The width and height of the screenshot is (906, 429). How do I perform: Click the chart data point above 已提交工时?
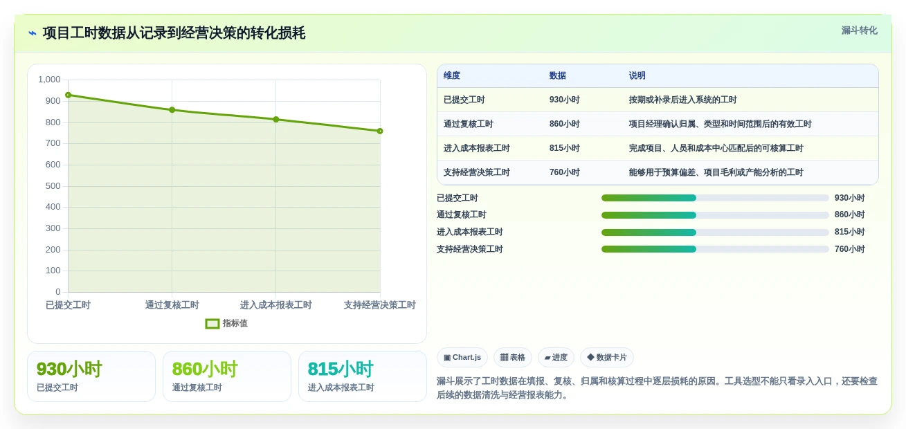[68, 95]
